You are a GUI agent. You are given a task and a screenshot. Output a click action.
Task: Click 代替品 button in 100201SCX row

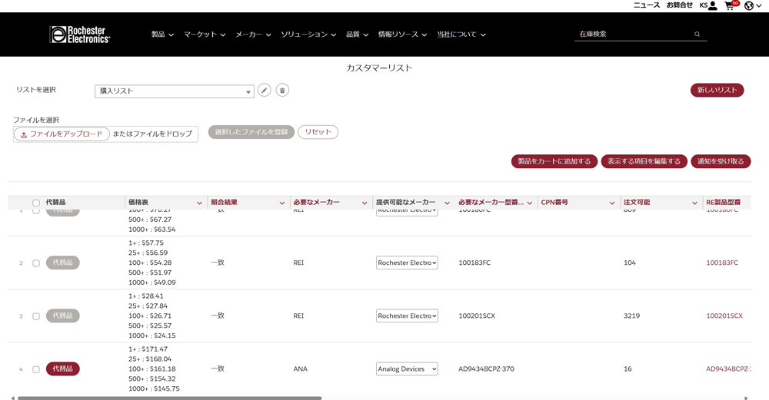tap(63, 316)
